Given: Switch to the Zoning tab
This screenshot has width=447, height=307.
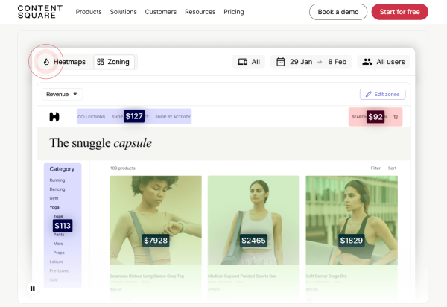Looking at the screenshot, I should coord(114,62).
